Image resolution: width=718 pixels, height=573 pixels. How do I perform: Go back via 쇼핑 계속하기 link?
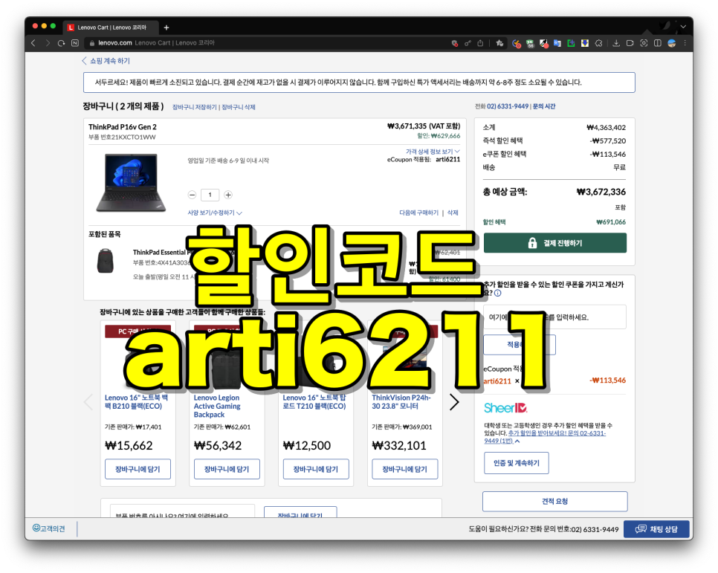(106, 61)
